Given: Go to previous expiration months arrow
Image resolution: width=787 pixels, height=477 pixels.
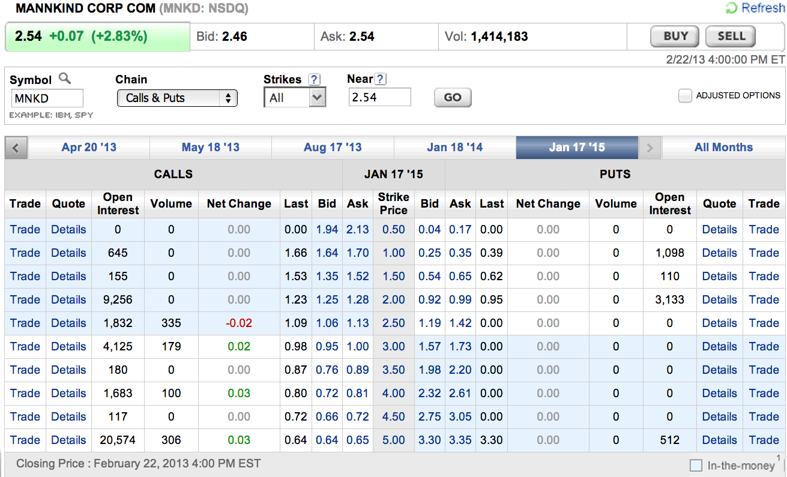Looking at the screenshot, I should pos(16,148).
